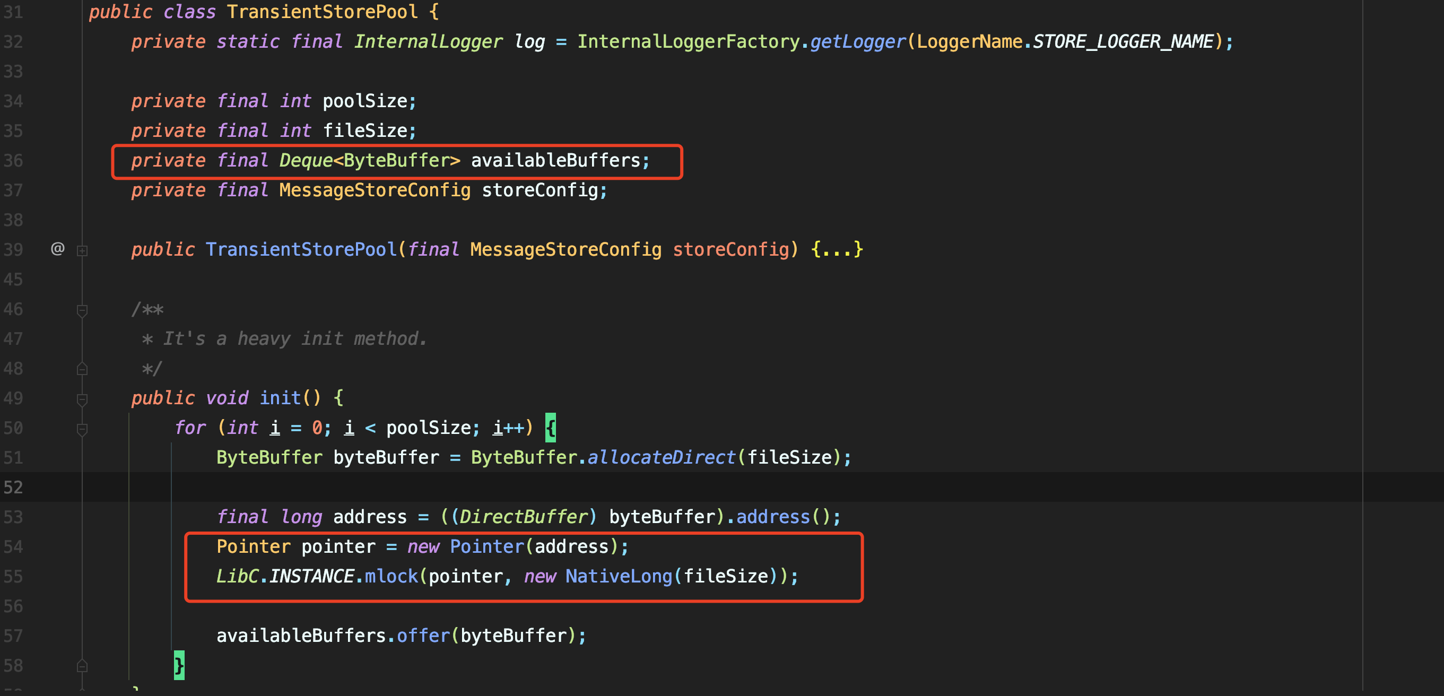Click the fold end marker on line 48
This screenshot has height=696, width=1444.
pyautogui.click(x=82, y=369)
